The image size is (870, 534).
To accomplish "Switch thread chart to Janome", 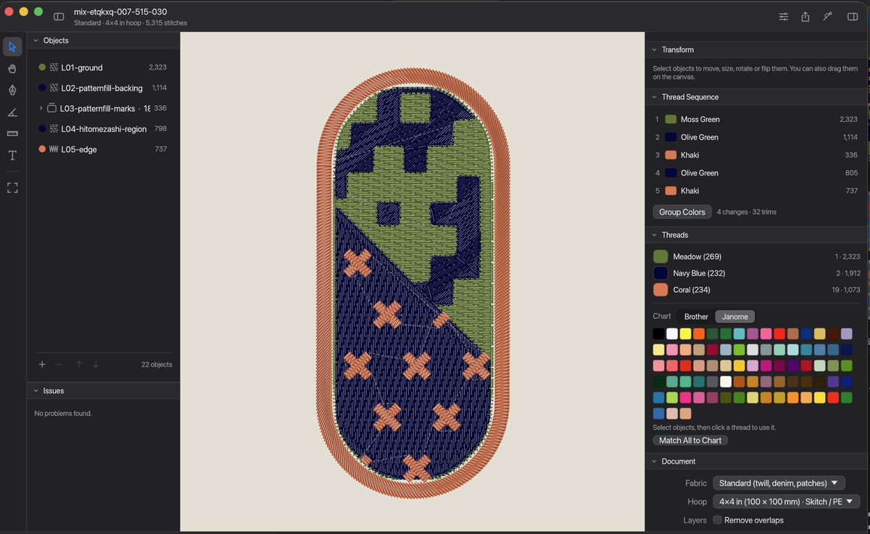I will 735,317.
